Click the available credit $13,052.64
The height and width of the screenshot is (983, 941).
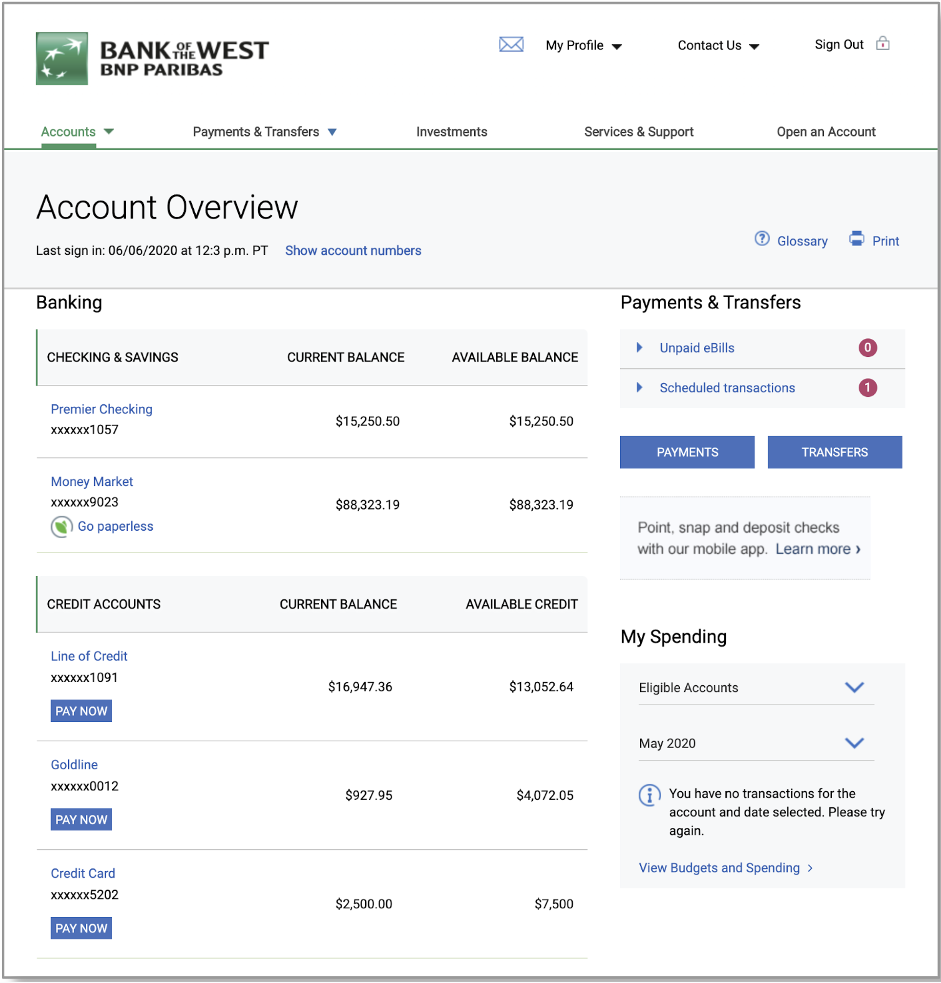(541, 686)
